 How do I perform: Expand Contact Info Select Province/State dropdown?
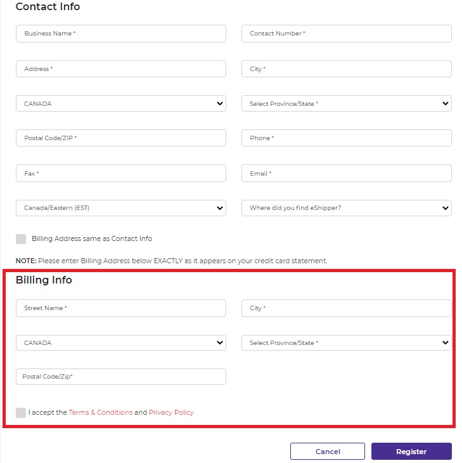pos(346,103)
